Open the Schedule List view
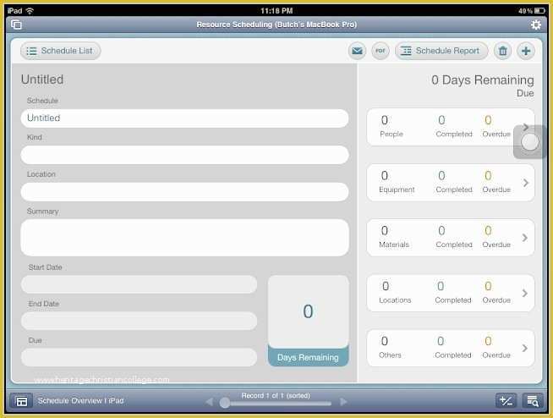 point(60,51)
